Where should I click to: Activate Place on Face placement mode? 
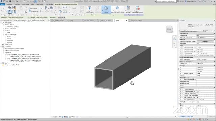click(106, 10)
